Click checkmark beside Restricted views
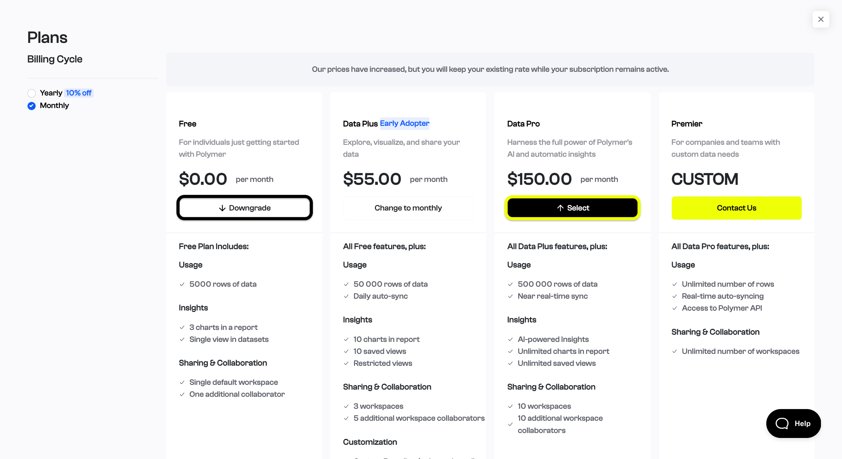Viewport: 842px width, 459px height. [x=346, y=363]
